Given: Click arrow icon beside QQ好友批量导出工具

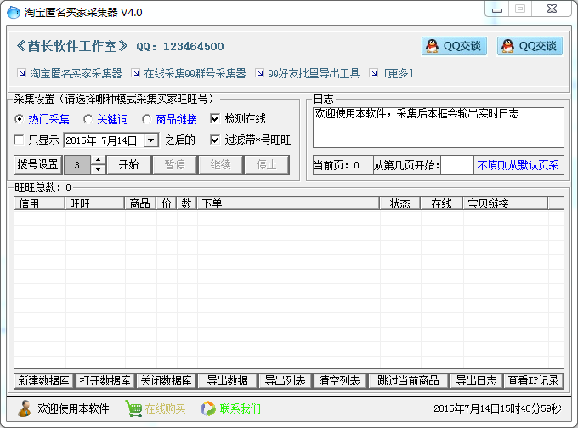Looking at the screenshot, I should coord(259,73).
